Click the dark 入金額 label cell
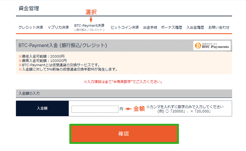Screen dimensions: 246x151 click(42, 108)
